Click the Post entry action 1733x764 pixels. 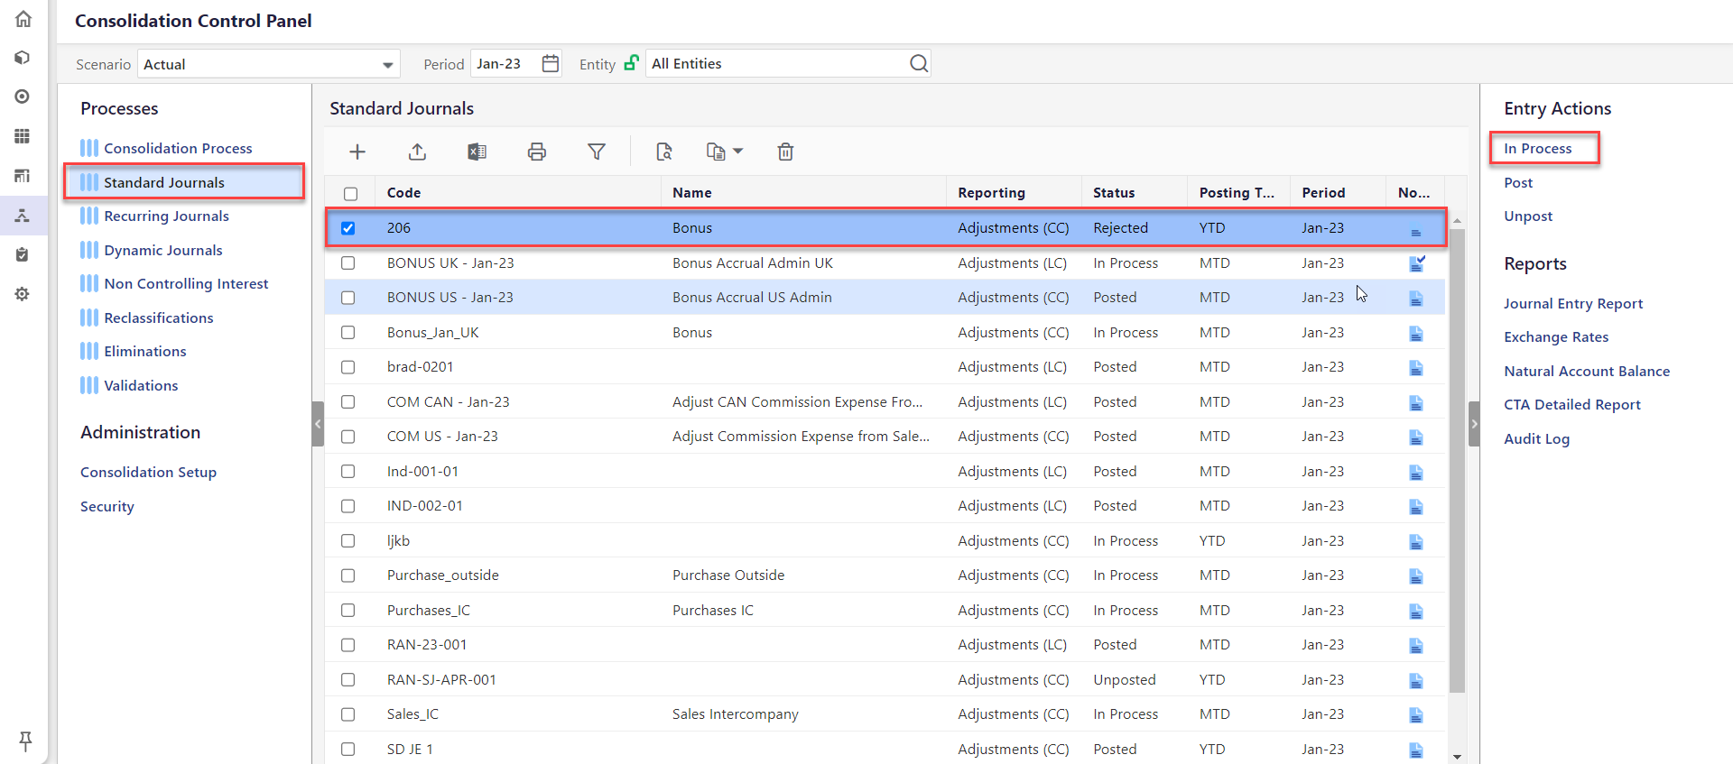(x=1518, y=182)
